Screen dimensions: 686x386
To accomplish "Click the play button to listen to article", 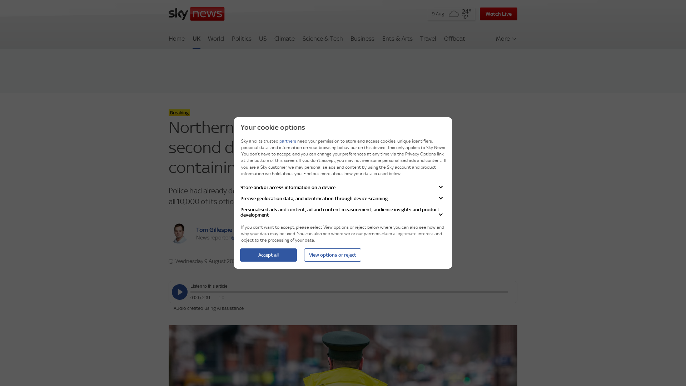I will [179, 292].
